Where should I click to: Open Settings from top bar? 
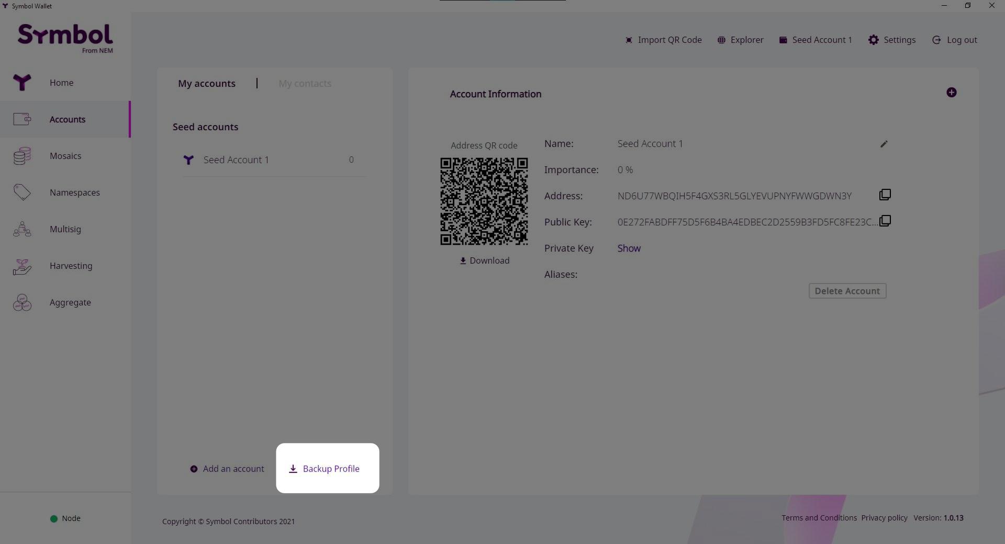(x=892, y=40)
